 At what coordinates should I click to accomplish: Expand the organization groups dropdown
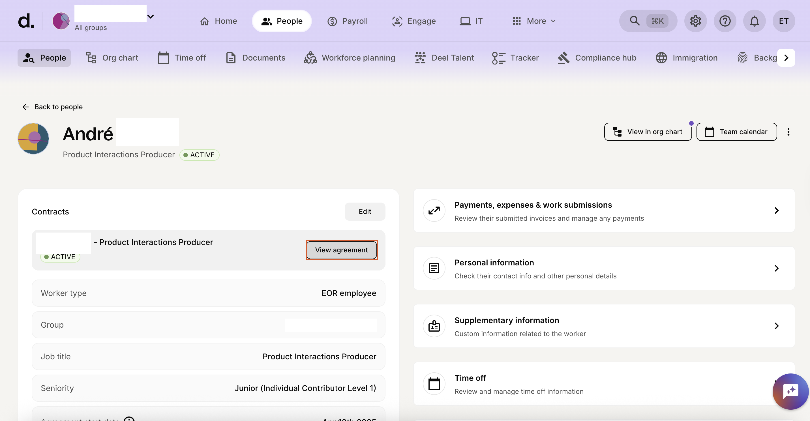[151, 16]
